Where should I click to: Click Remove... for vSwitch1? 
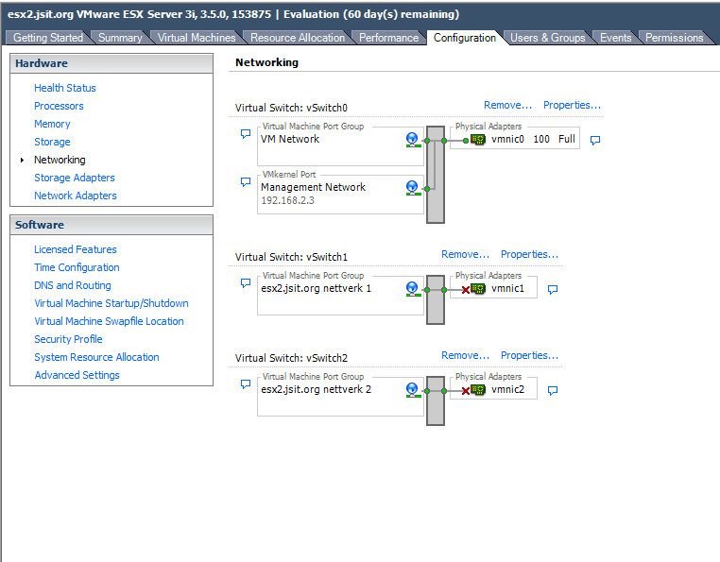(x=465, y=254)
